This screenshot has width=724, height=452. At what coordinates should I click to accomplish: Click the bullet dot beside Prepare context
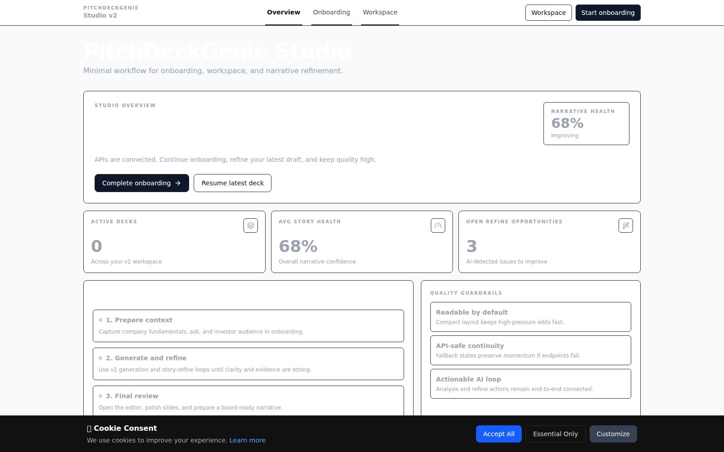100,320
